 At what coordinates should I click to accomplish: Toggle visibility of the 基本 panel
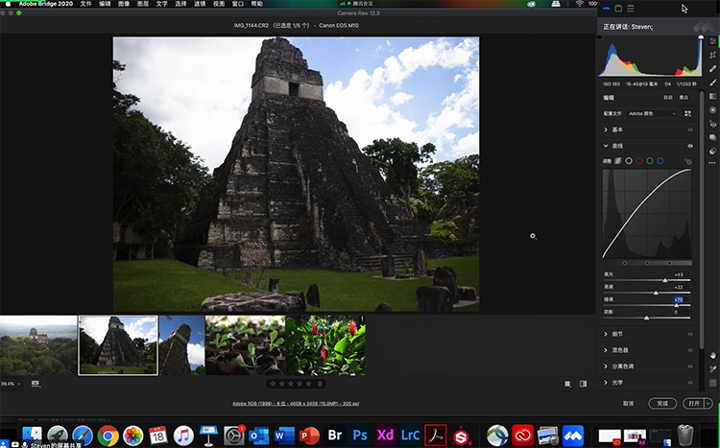pyautogui.click(x=689, y=129)
